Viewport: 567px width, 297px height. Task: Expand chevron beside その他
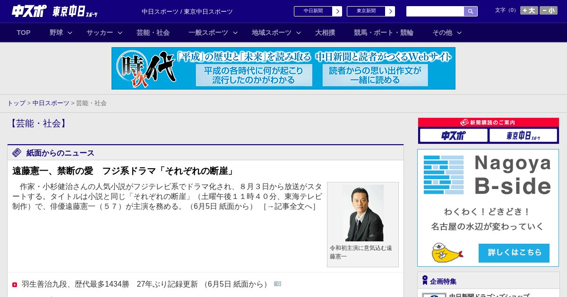[459, 33]
